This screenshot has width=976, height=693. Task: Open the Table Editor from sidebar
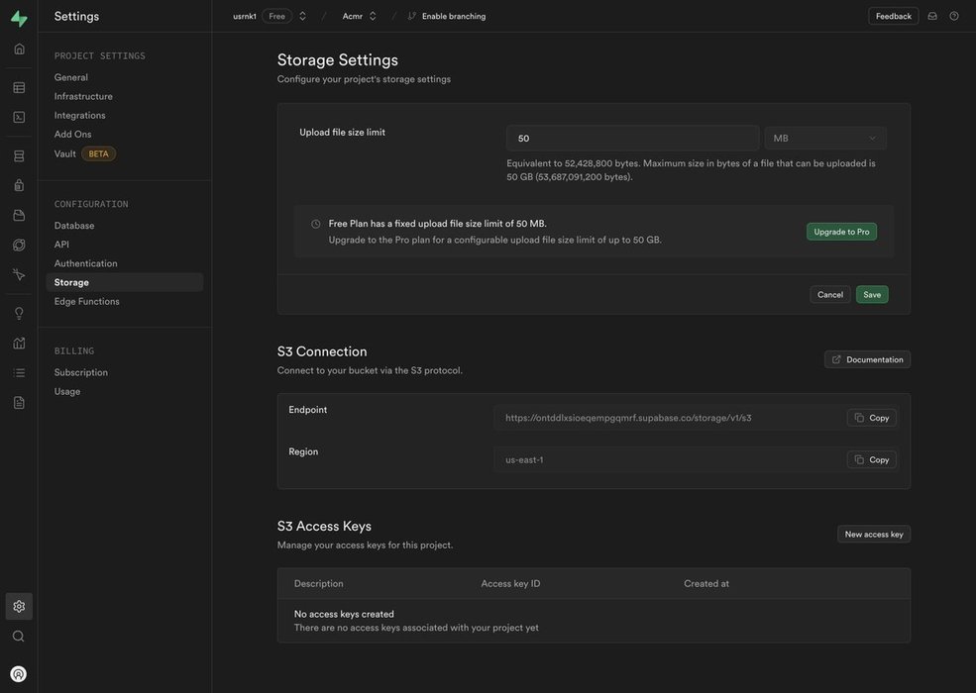click(19, 87)
